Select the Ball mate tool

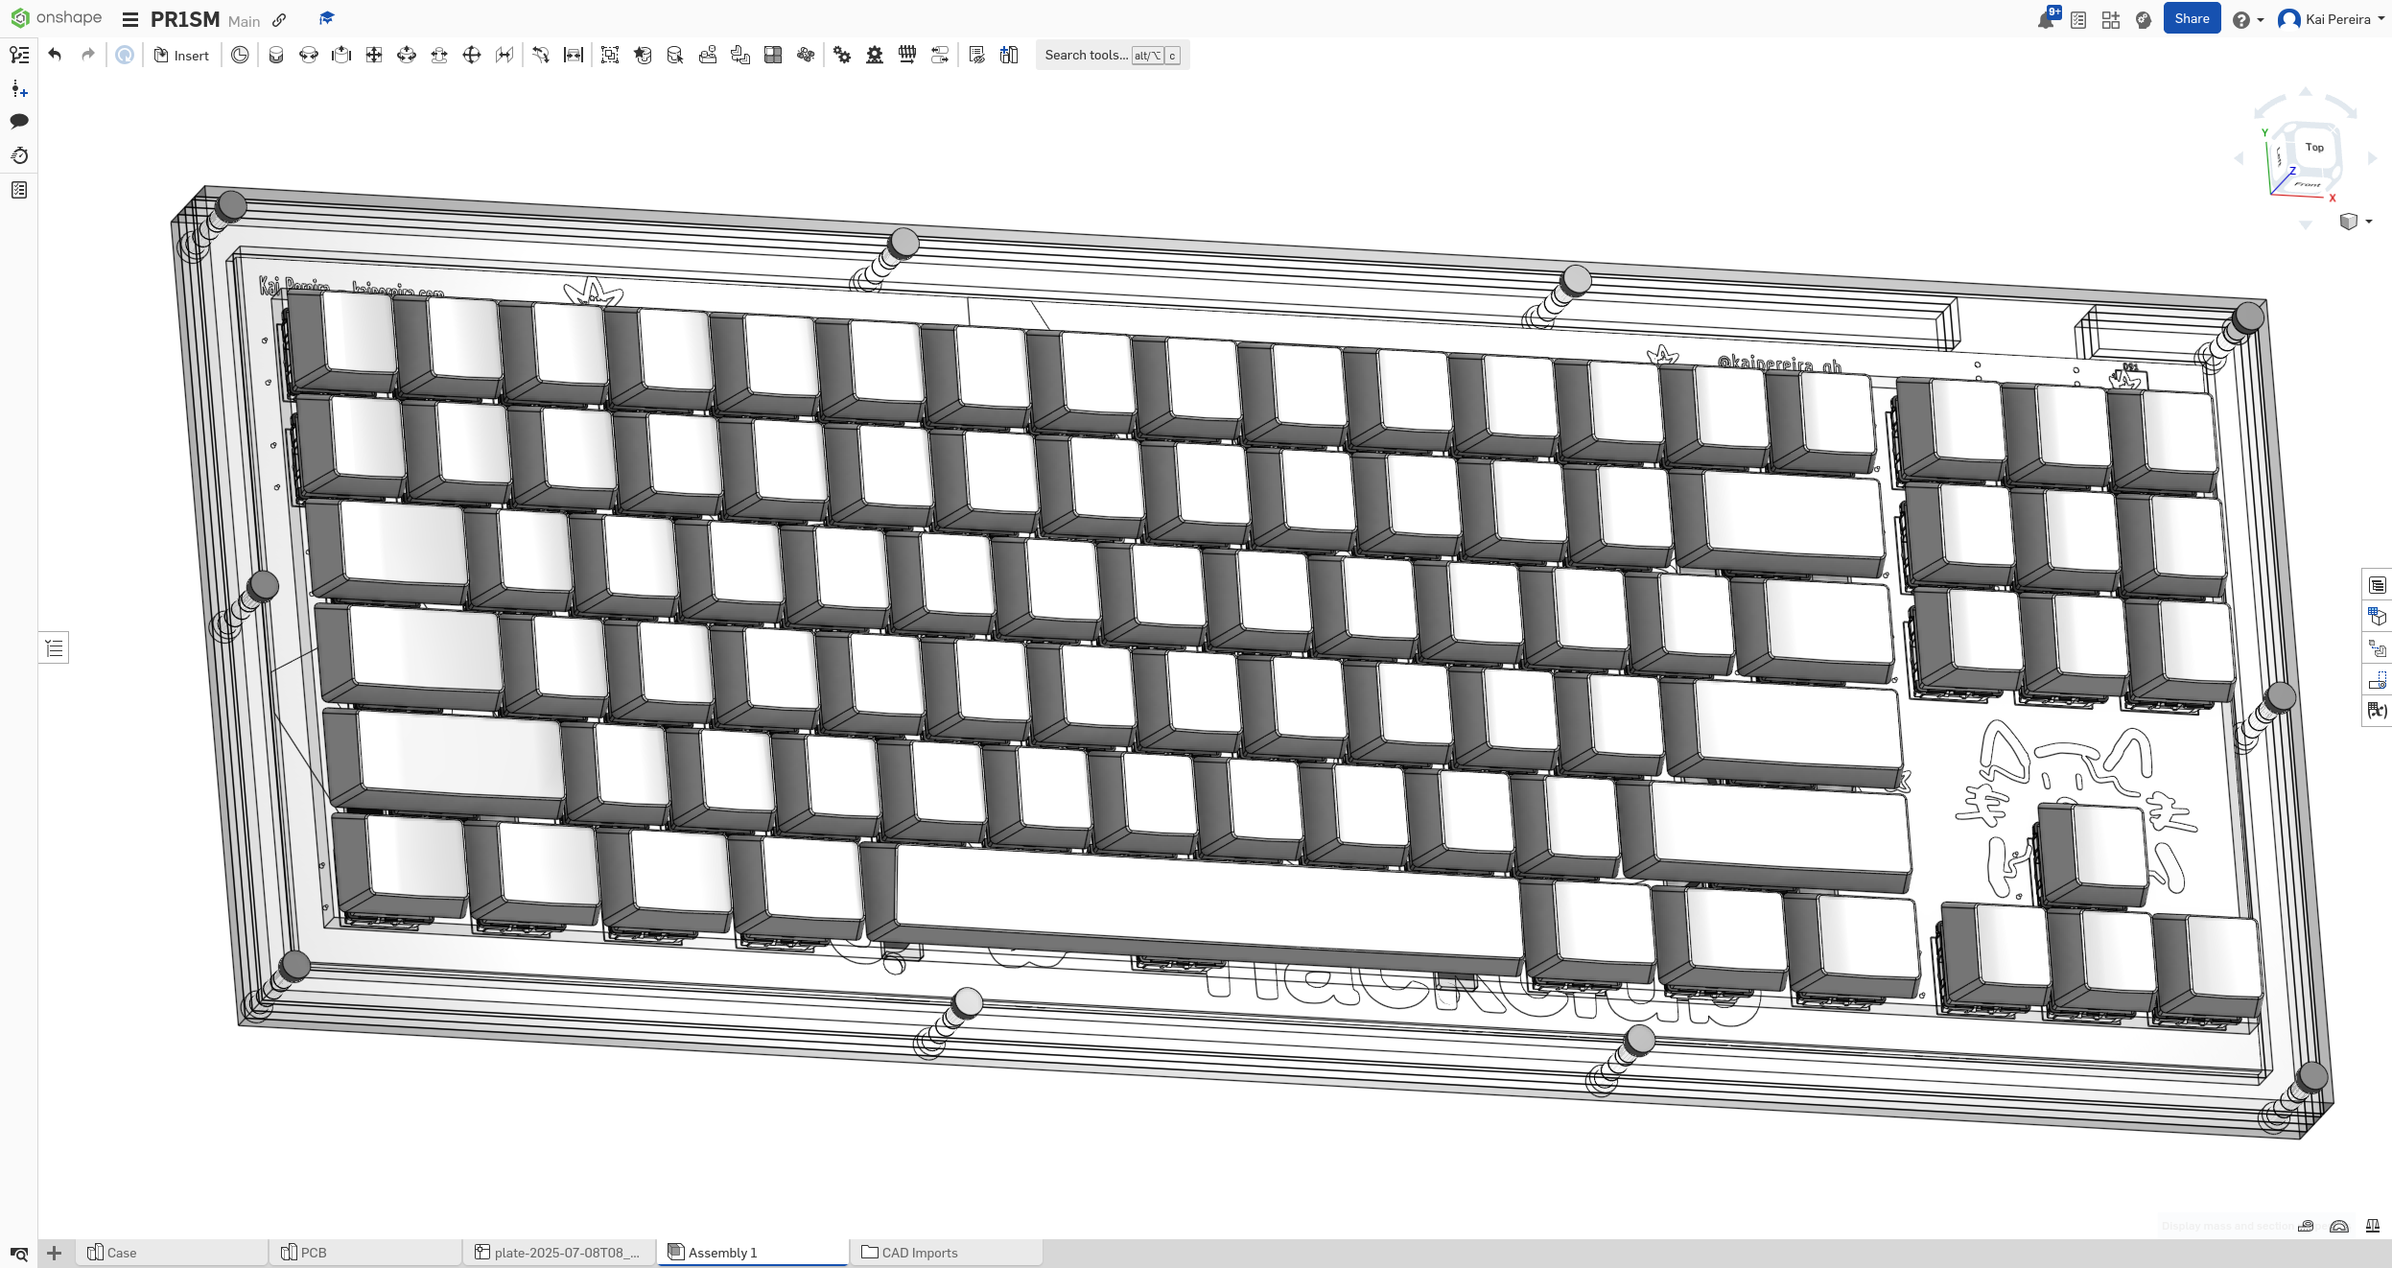472,56
